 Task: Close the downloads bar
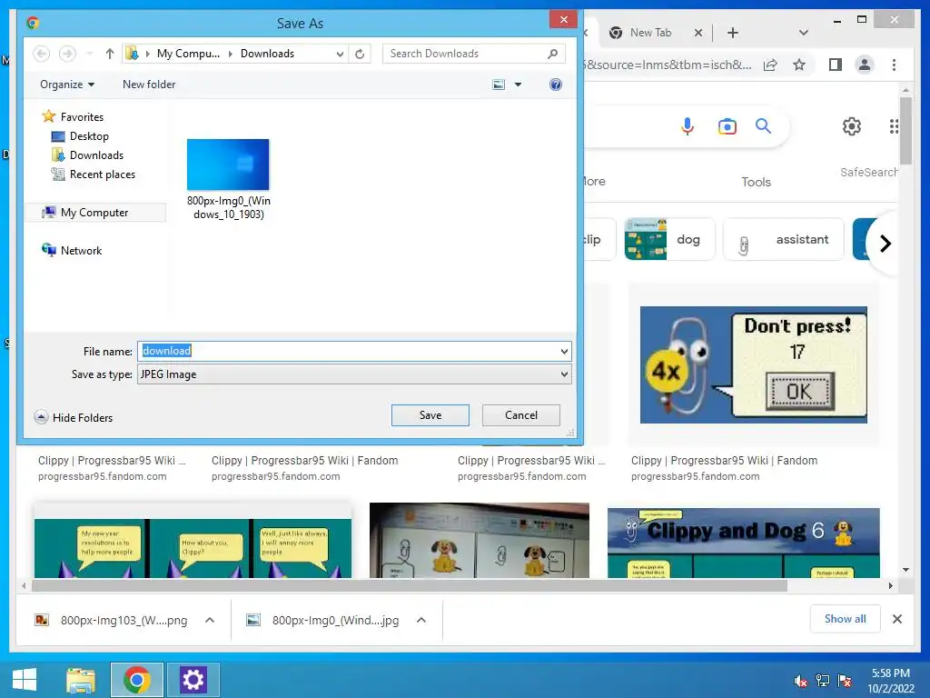(896, 619)
